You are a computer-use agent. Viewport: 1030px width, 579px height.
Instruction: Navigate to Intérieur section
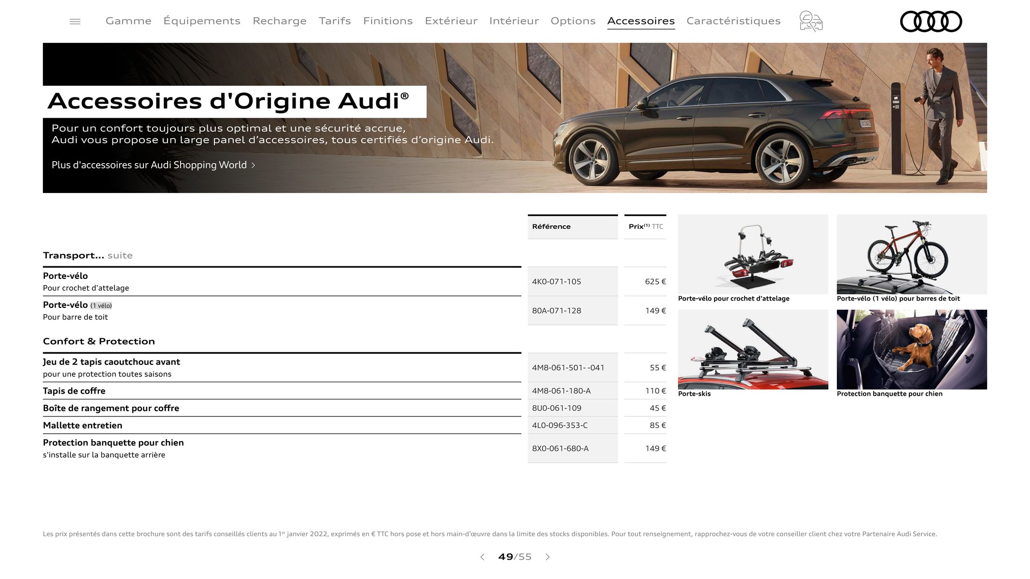click(514, 21)
